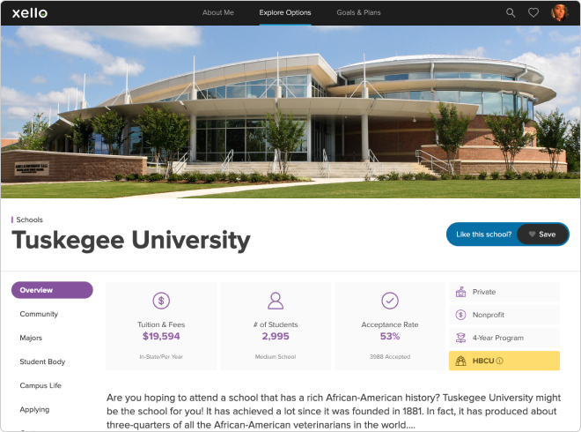Open favorites heart icon in header

(533, 12)
